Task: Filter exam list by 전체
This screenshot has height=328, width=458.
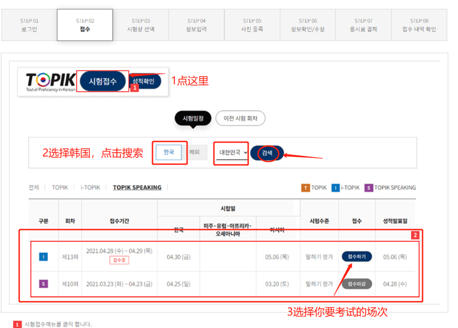Action: pos(34,187)
